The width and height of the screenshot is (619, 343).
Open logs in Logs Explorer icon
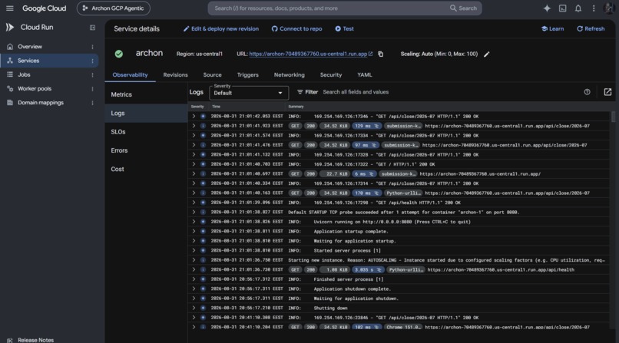coord(607,92)
